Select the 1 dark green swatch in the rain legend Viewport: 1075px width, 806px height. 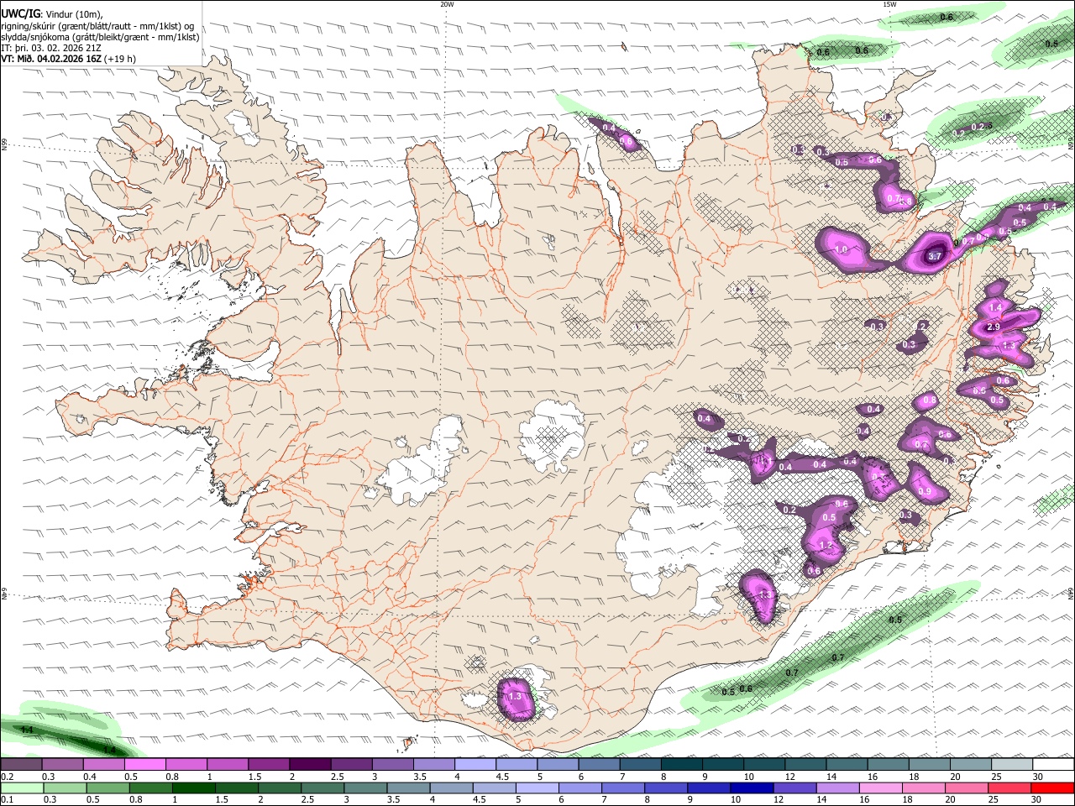click(193, 788)
